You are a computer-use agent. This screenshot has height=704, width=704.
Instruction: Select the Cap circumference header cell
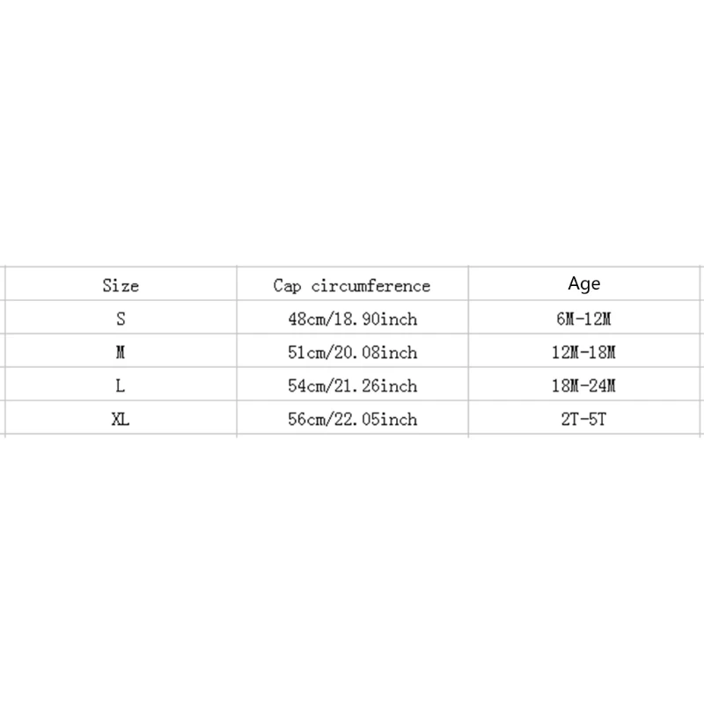click(x=352, y=285)
